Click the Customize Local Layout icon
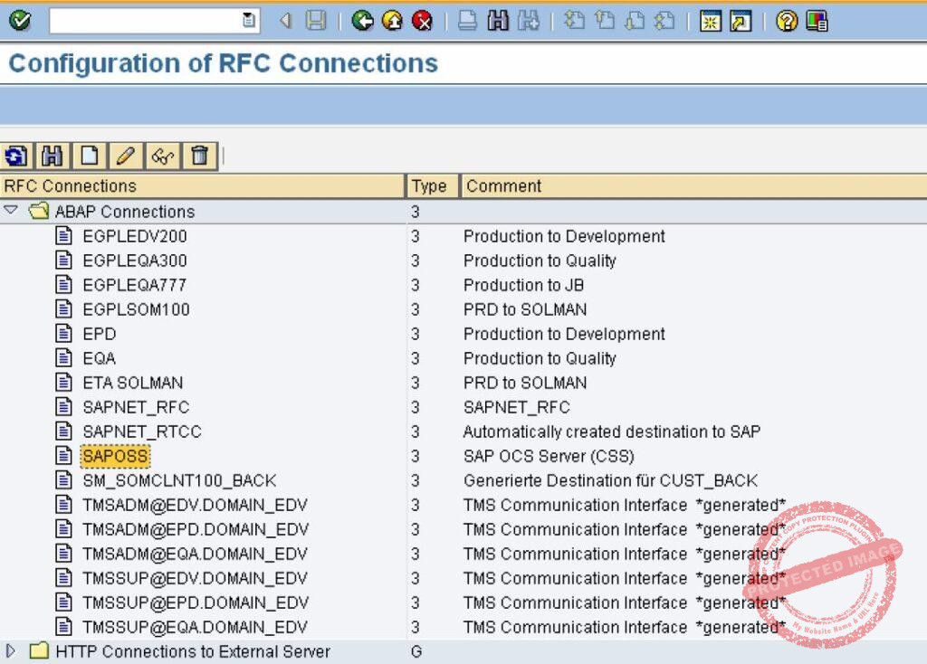Screen dimensions: 927x664 coord(817,20)
